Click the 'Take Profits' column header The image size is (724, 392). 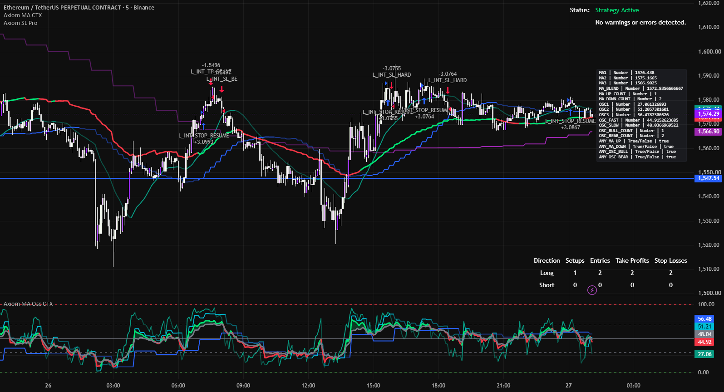point(632,260)
